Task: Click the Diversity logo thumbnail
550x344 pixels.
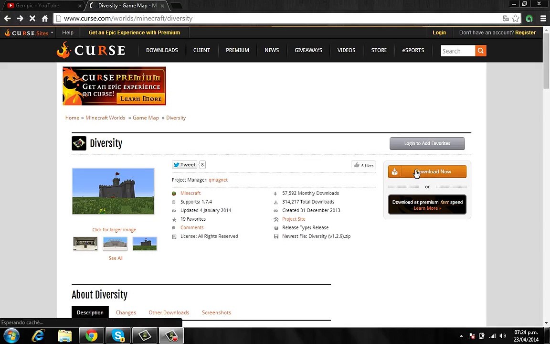Action: [85, 243]
